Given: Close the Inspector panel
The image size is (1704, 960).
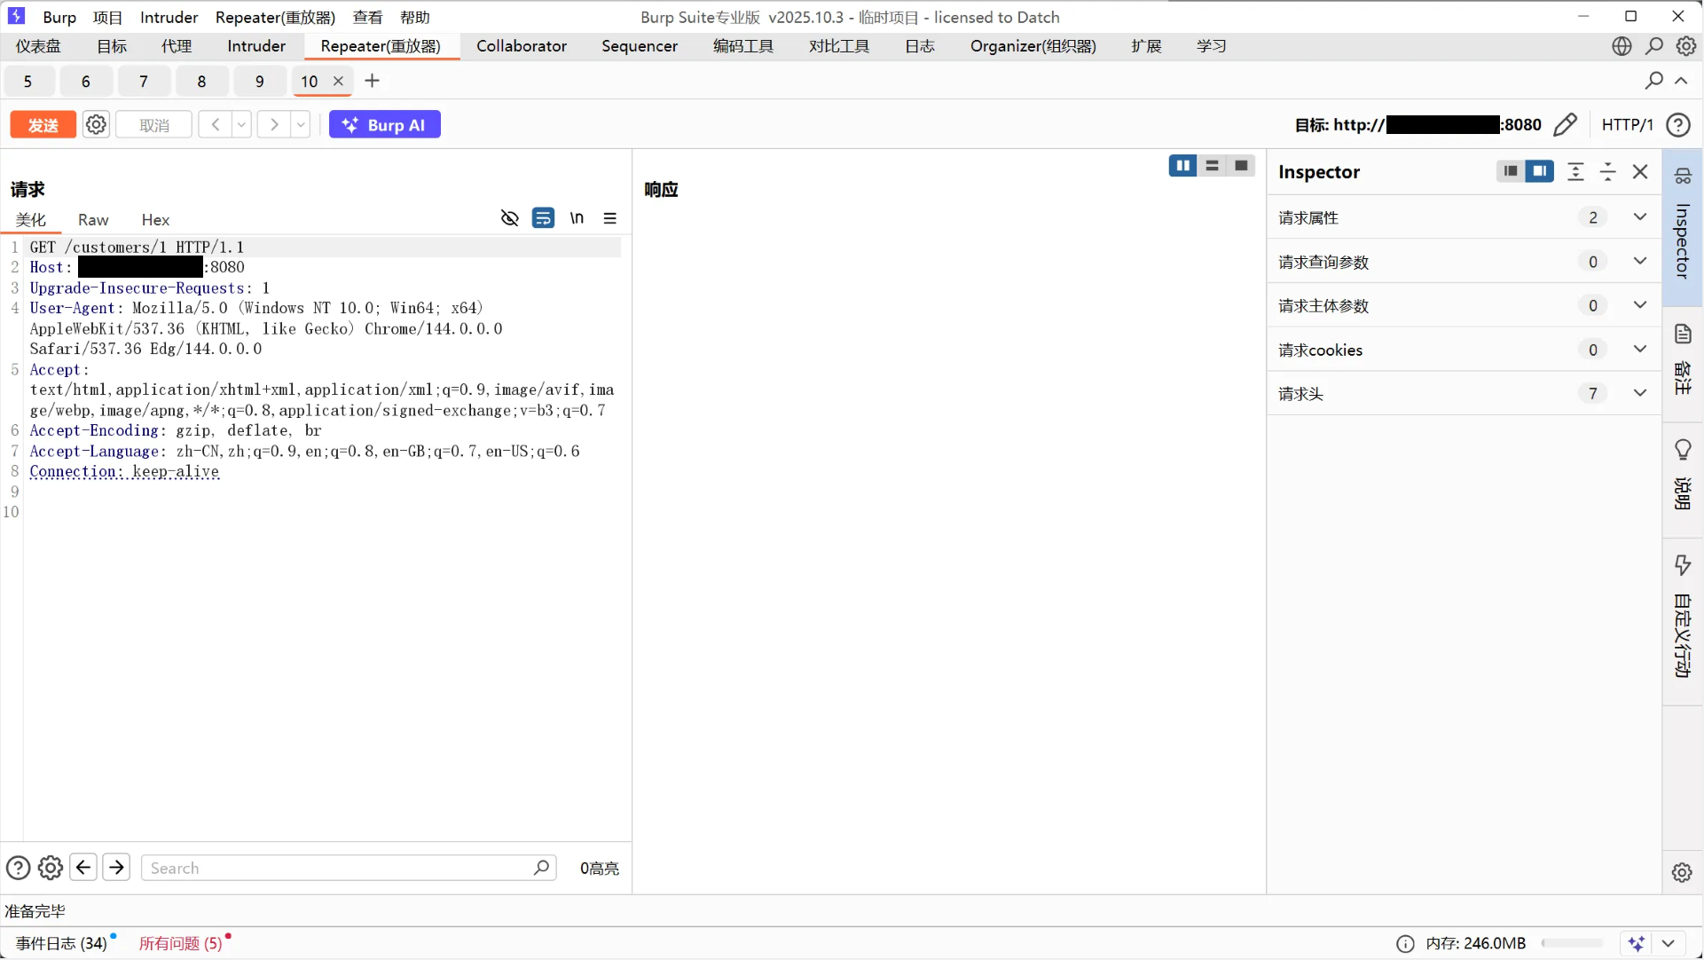Looking at the screenshot, I should 1640,172.
